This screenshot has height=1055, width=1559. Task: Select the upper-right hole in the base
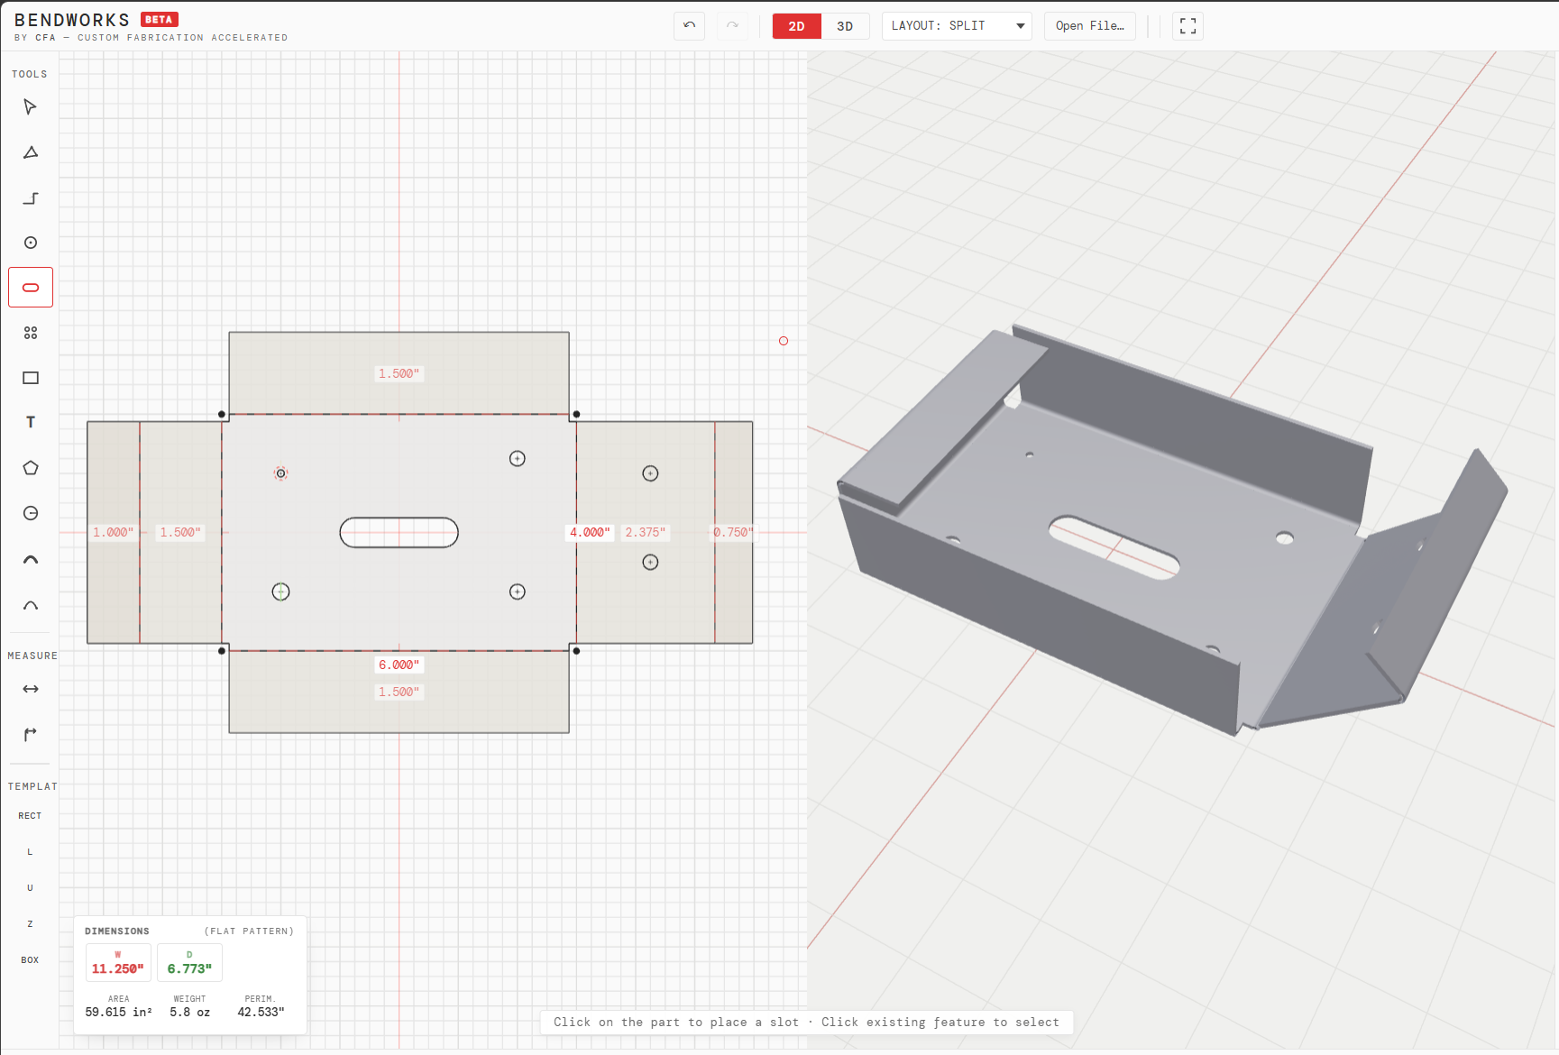[518, 459]
